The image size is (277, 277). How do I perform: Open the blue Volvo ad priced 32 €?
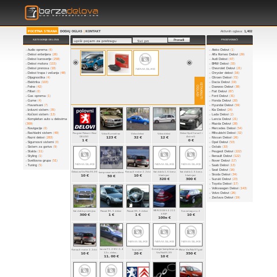[x=138, y=119]
